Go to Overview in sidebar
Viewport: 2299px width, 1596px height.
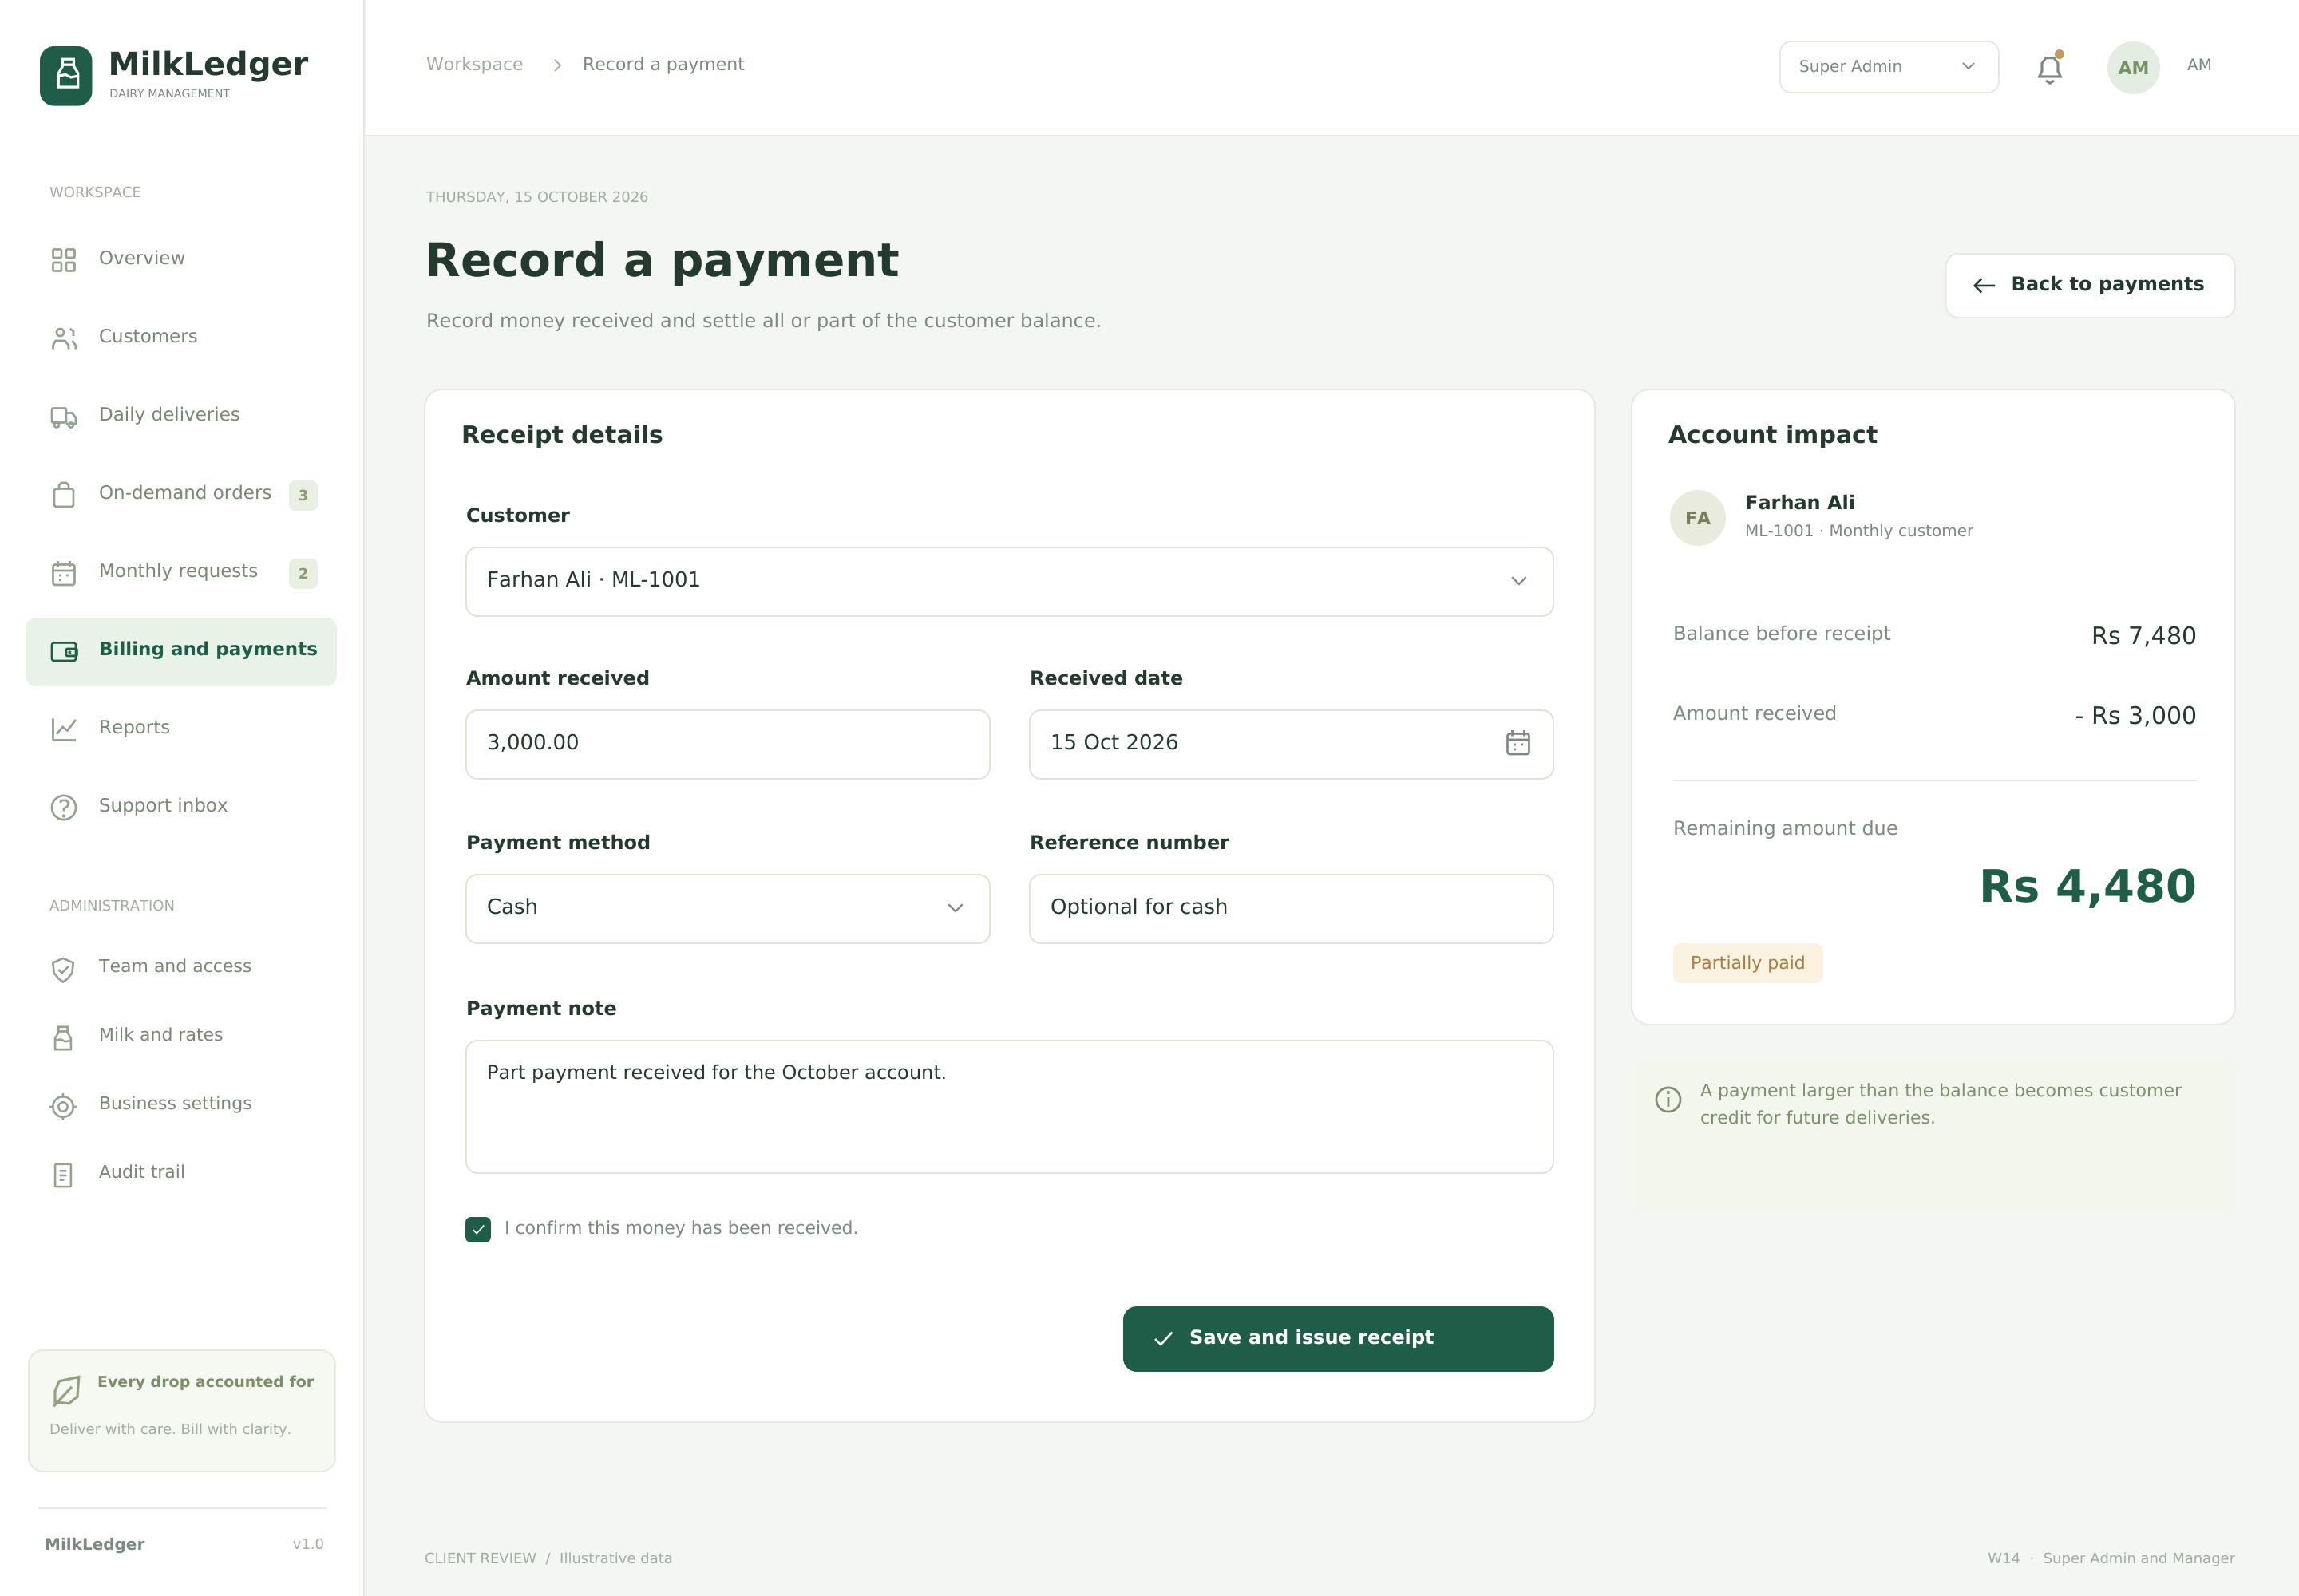click(x=181, y=258)
